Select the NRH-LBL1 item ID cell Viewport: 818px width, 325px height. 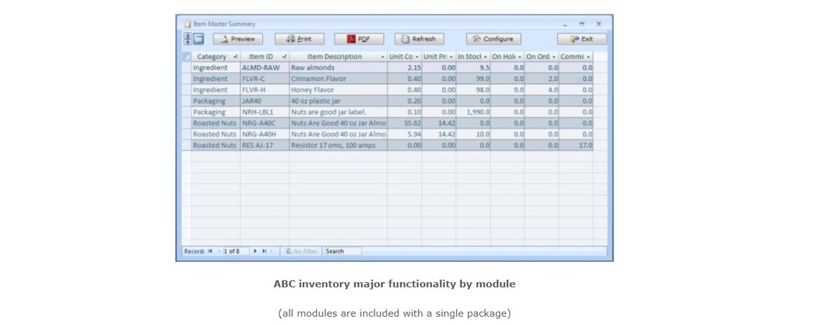(x=265, y=112)
